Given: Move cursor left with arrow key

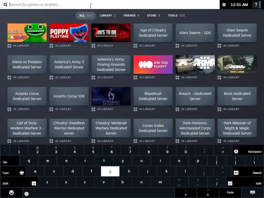Looking at the screenshot, I should [x=186, y=193].
